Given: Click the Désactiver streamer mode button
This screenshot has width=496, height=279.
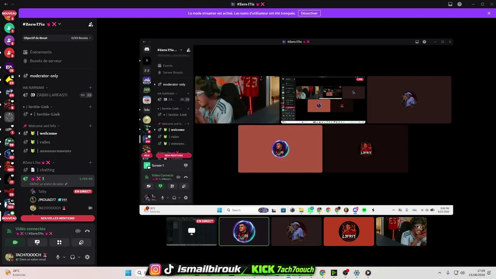Looking at the screenshot, I should pos(309,13).
